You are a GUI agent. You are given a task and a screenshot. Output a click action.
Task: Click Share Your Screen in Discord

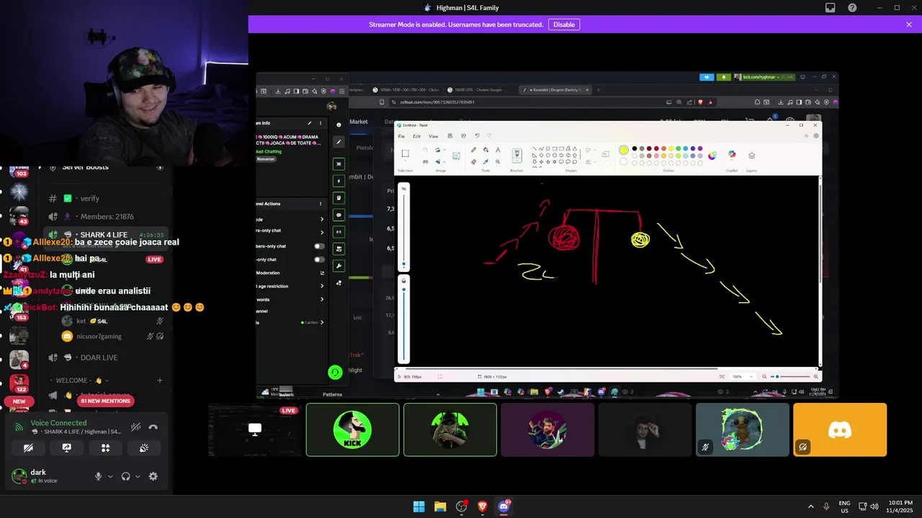[x=67, y=447]
